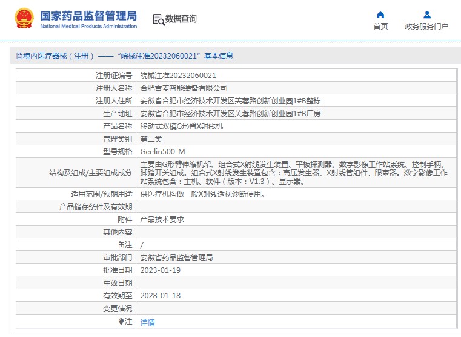The image size is (461, 337).
Task: Click the 附件 row label
Action: click(125, 219)
